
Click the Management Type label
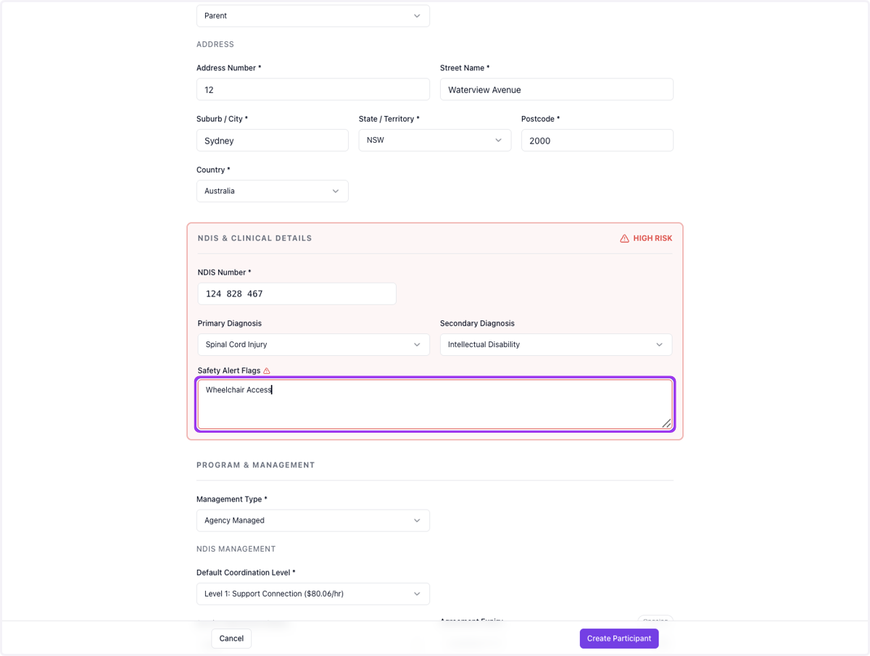click(x=232, y=499)
